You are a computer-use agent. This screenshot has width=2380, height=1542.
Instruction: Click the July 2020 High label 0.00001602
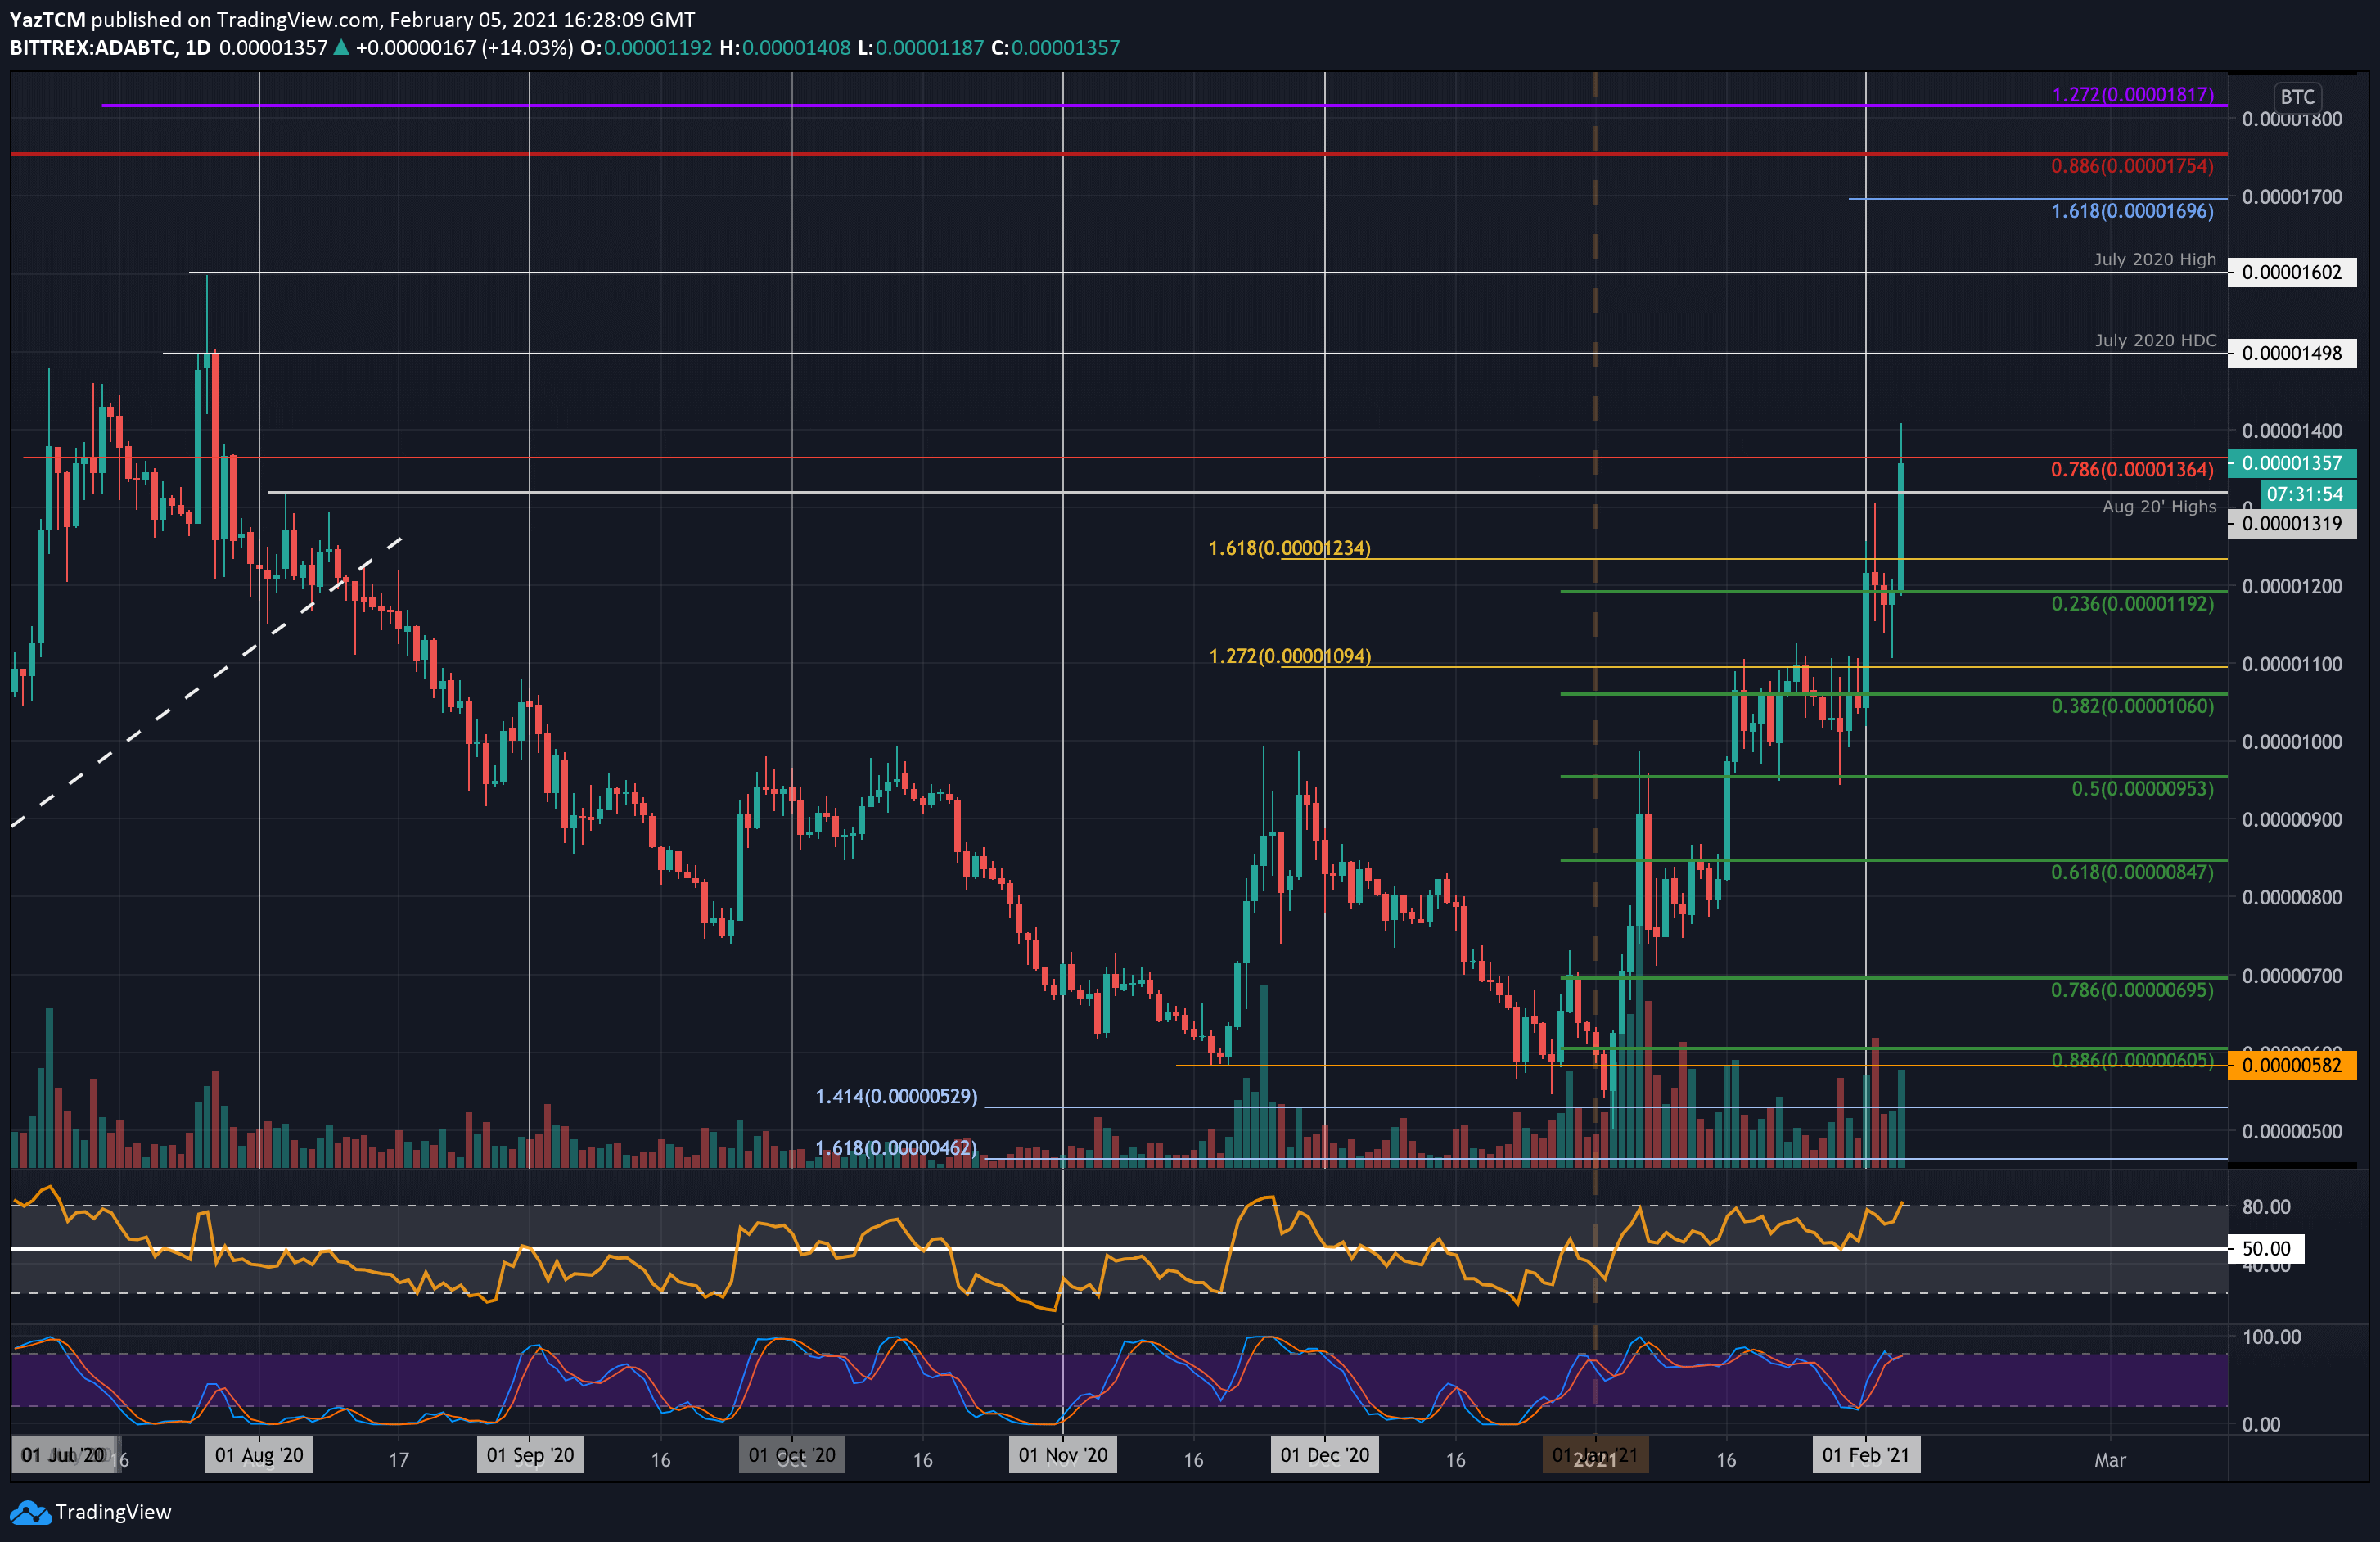(x=2293, y=272)
